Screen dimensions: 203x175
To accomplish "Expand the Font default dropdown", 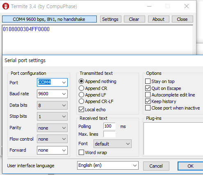I will click(112, 144).
